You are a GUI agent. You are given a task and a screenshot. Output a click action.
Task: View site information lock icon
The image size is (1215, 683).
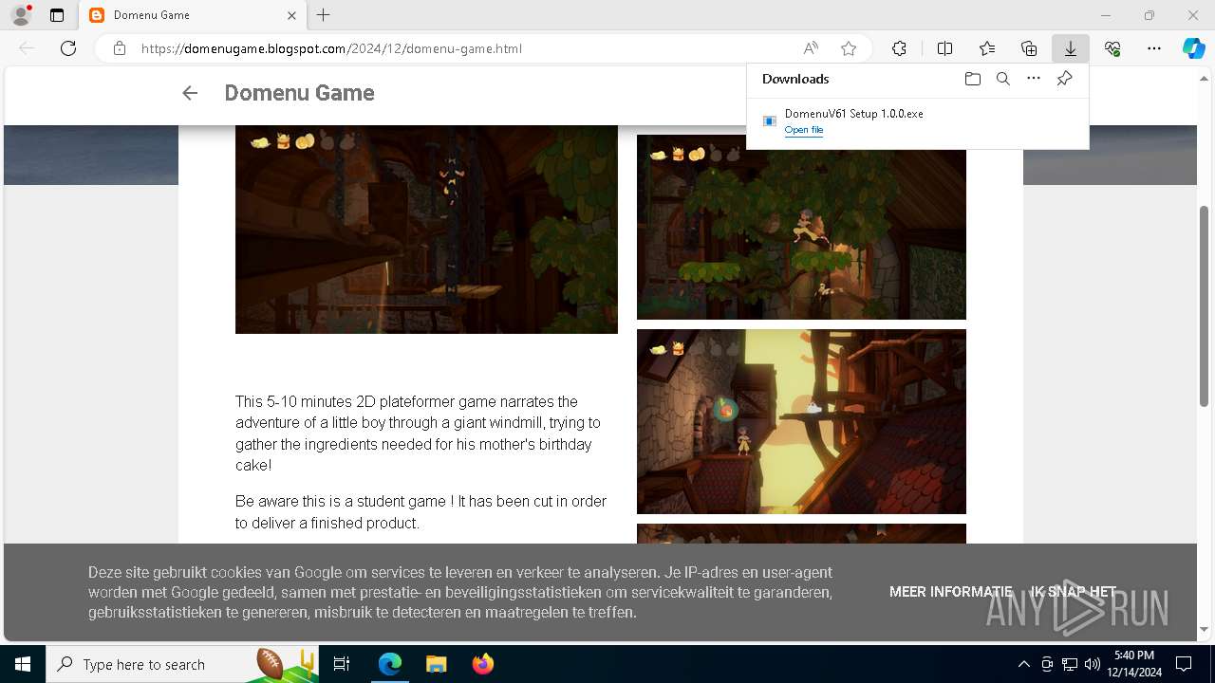pyautogui.click(x=119, y=48)
